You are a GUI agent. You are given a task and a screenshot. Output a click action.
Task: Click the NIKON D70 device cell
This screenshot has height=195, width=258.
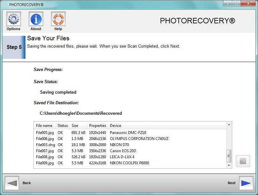click(x=119, y=145)
